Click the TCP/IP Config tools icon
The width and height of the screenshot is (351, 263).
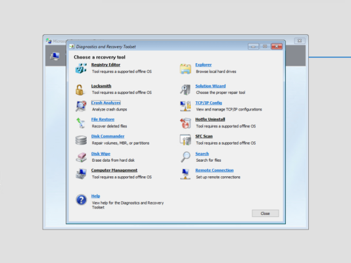[x=185, y=106]
